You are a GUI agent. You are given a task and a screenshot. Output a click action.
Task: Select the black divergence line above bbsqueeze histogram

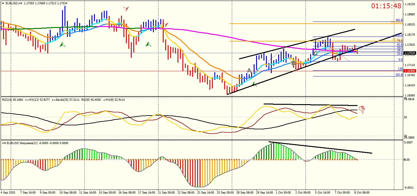point(320,147)
